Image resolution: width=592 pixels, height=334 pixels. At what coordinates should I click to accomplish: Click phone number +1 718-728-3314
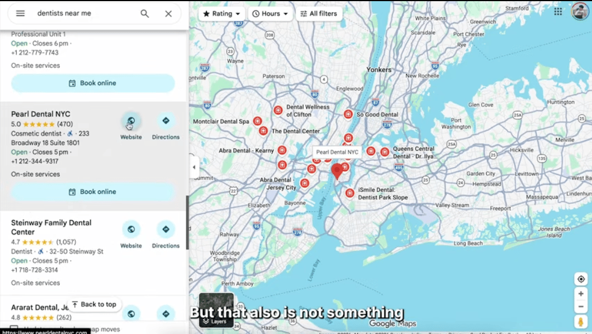tap(34, 270)
